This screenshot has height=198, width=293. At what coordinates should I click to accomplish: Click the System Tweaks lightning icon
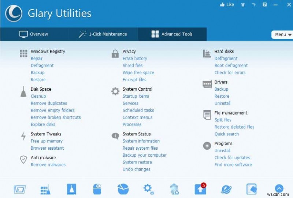23,136
